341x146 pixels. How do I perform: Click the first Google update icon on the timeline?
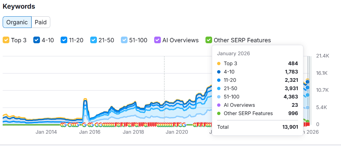pyautogui.click(x=63, y=125)
